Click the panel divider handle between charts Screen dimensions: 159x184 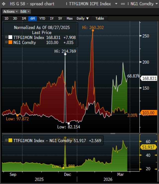pos(113,133)
